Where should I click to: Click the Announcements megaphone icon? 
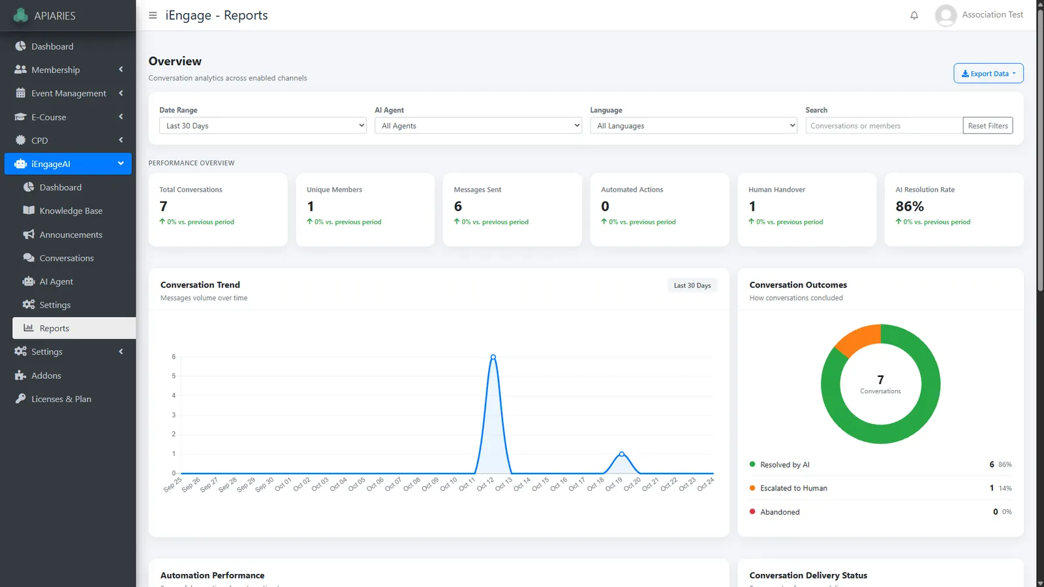[x=29, y=234]
